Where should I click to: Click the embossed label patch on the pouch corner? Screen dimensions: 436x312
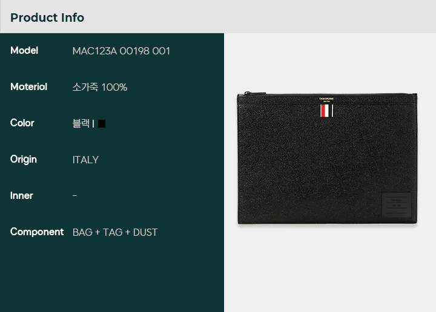396,205
